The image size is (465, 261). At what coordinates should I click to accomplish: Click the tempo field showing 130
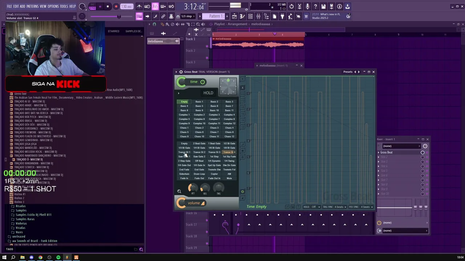[127, 7]
